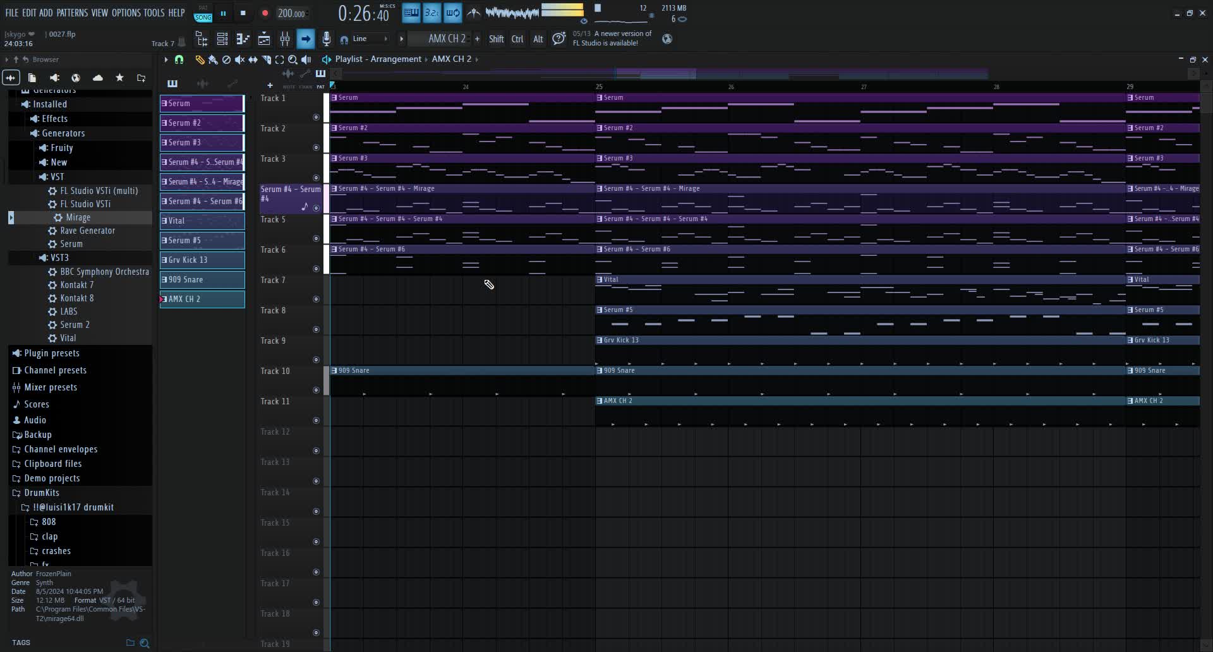Choose the Select tool in playlist toolbar

click(279, 59)
